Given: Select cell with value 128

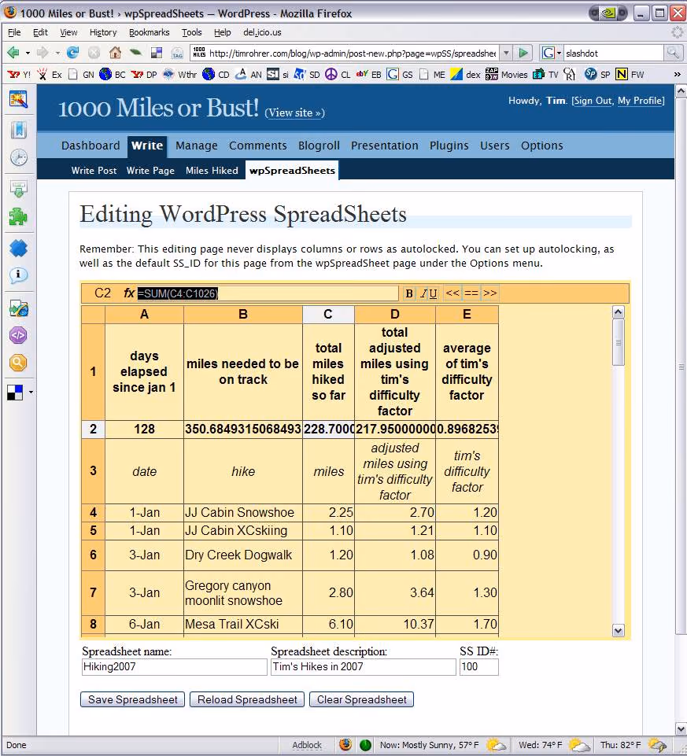Looking at the screenshot, I should [x=144, y=429].
